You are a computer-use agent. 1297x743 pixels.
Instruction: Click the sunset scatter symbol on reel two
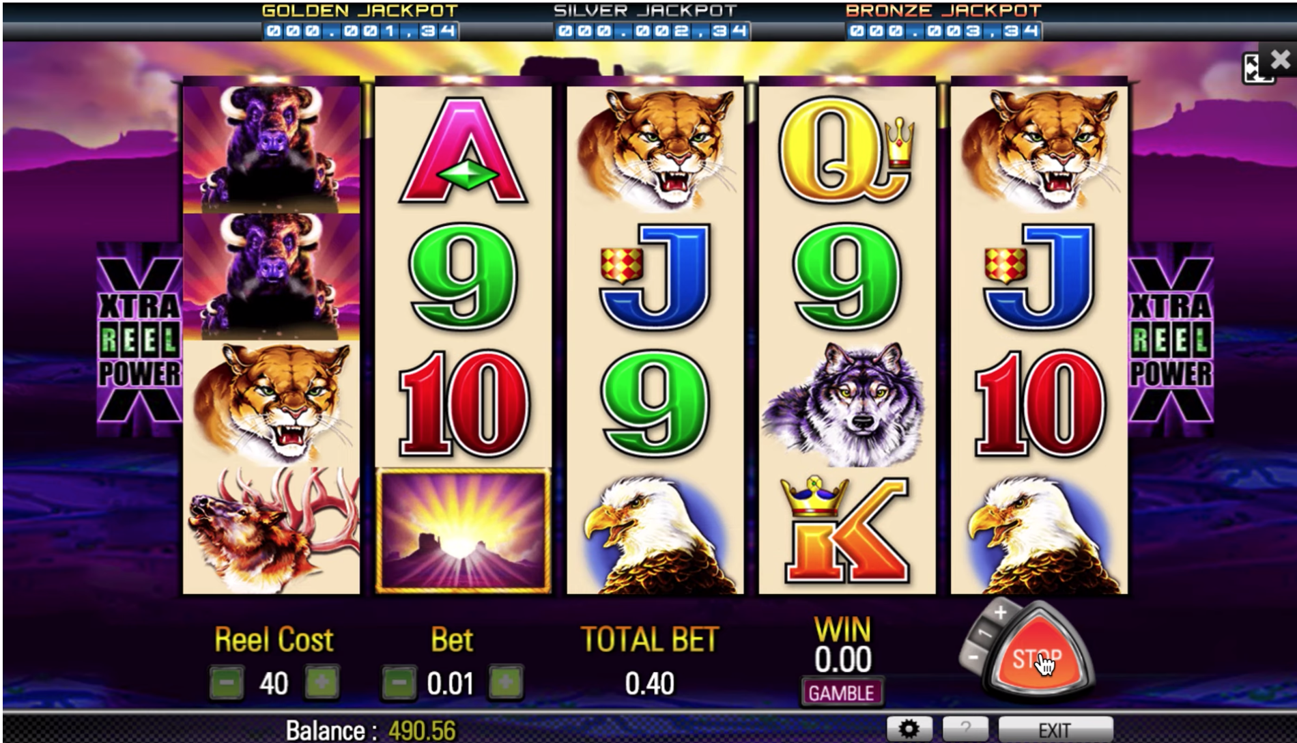463,531
